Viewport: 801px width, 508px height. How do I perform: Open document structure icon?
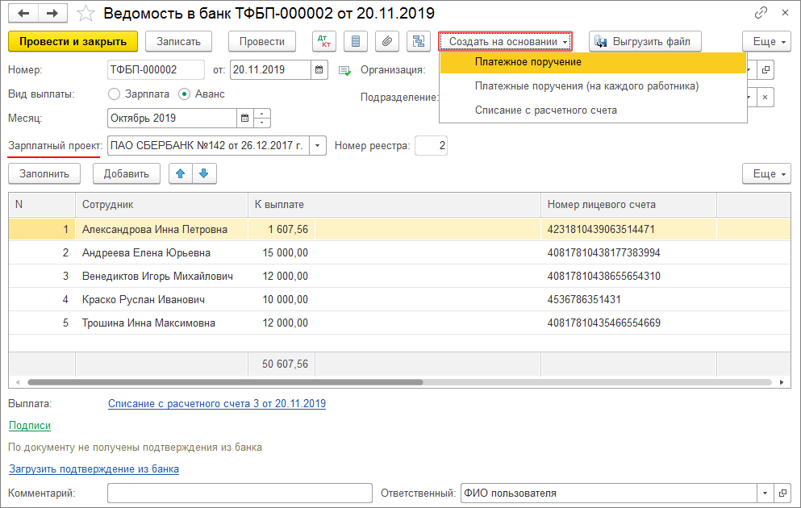[x=419, y=41]
